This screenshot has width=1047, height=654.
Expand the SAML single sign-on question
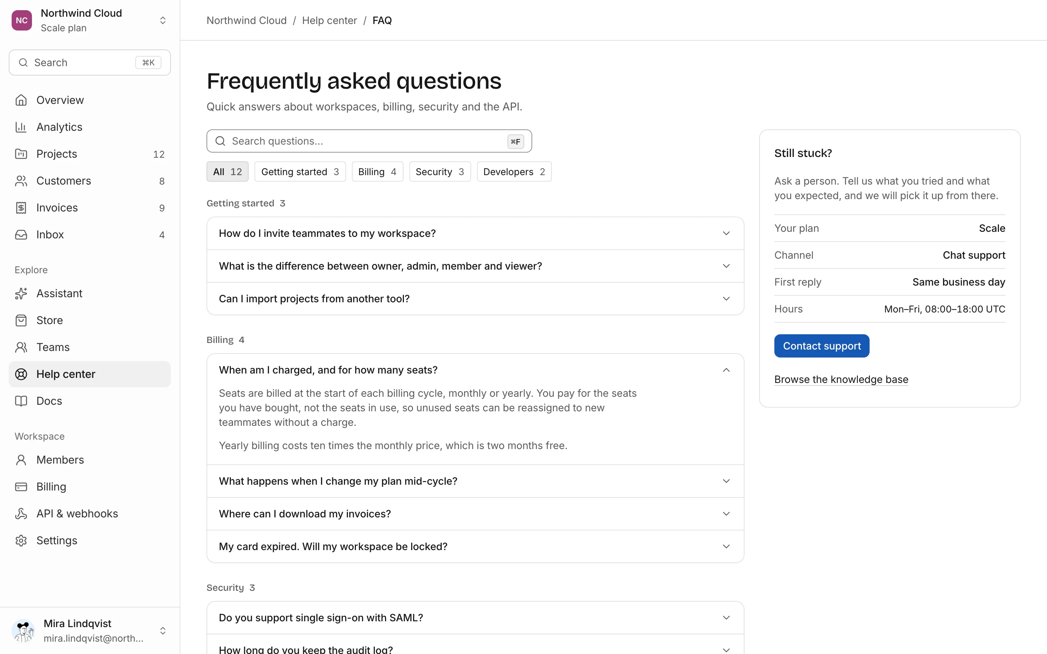click(475, 618)
